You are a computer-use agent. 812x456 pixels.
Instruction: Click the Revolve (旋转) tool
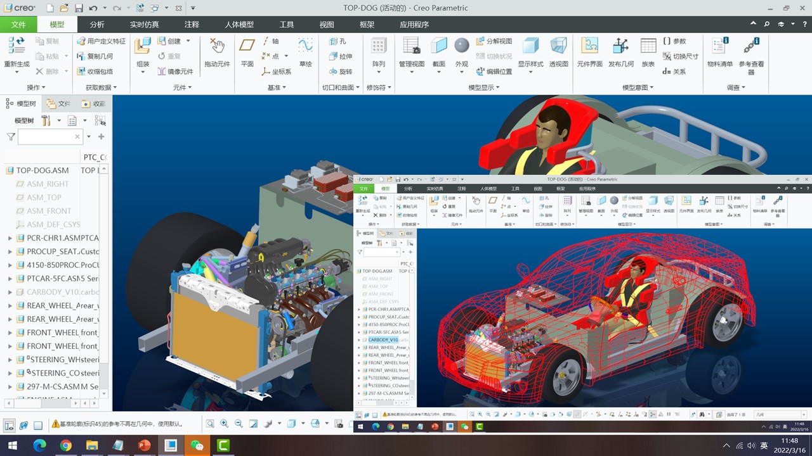coord(340,72)
